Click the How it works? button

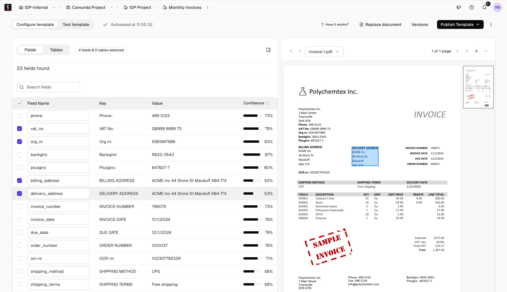coord(335,24)
